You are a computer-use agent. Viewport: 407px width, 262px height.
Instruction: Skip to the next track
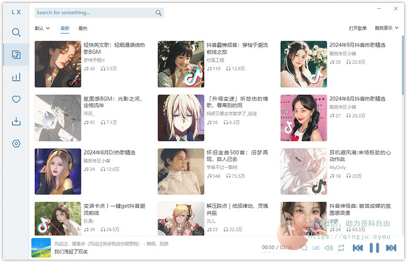click(390, 248)
